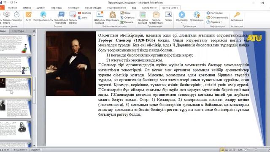This screenshot has height=152, width=270.
Task: Start slideshow from status bar icon
Action: point(234,150)
